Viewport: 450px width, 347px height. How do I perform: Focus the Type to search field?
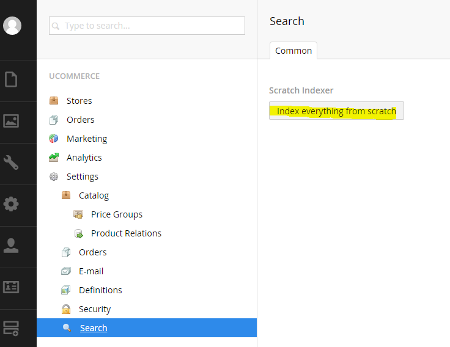click(x=147, y=26)
